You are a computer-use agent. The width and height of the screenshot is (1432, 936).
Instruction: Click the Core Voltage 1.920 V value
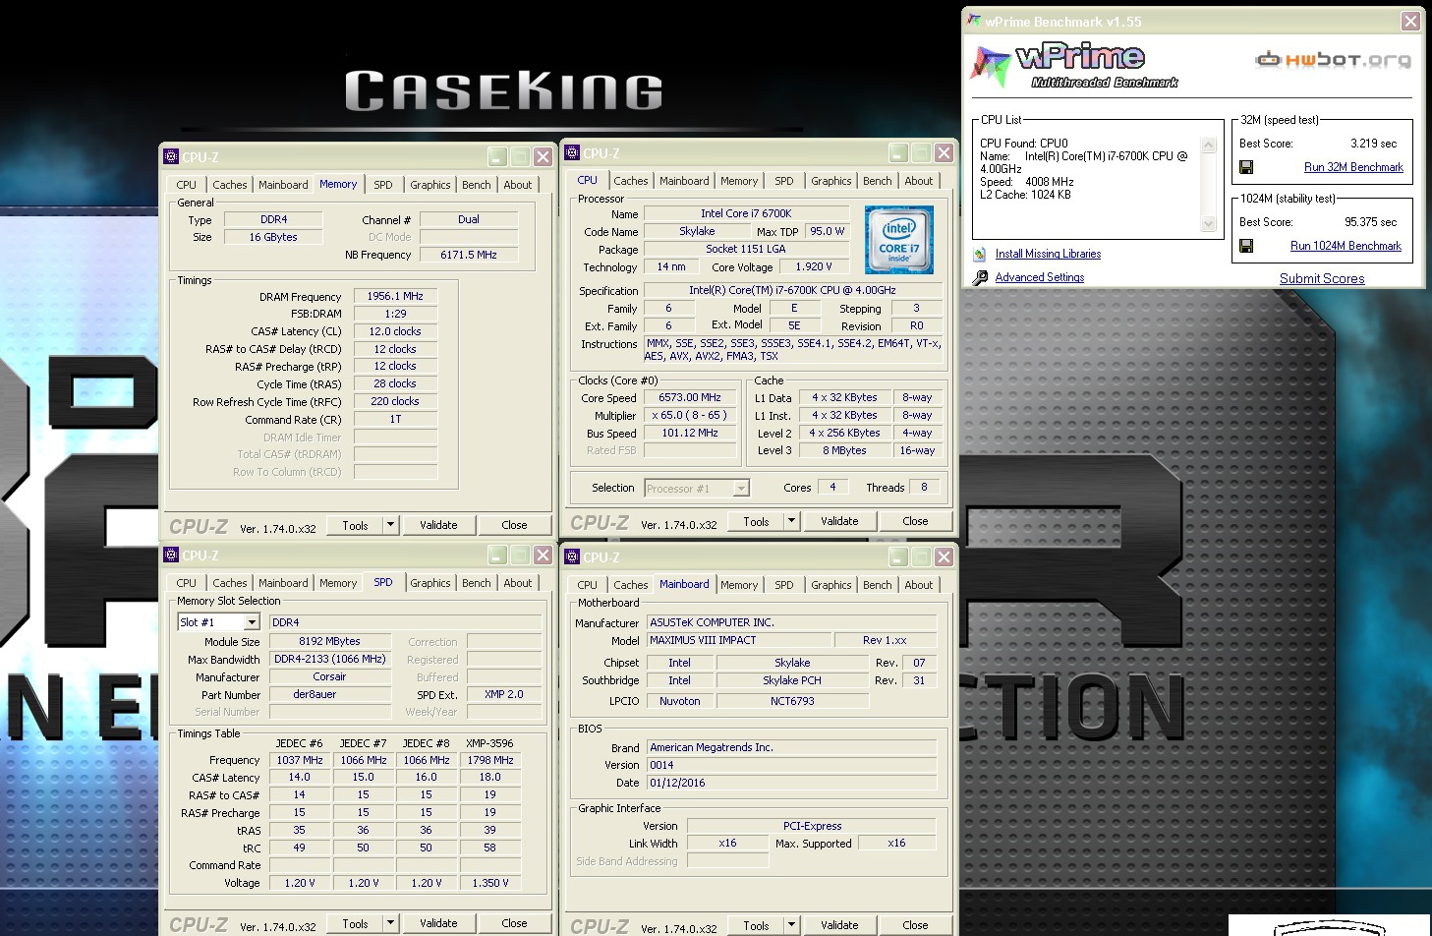pos(814,266)
